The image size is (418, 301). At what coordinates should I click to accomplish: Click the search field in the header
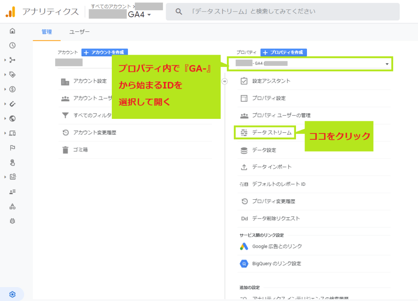point(282,11)
